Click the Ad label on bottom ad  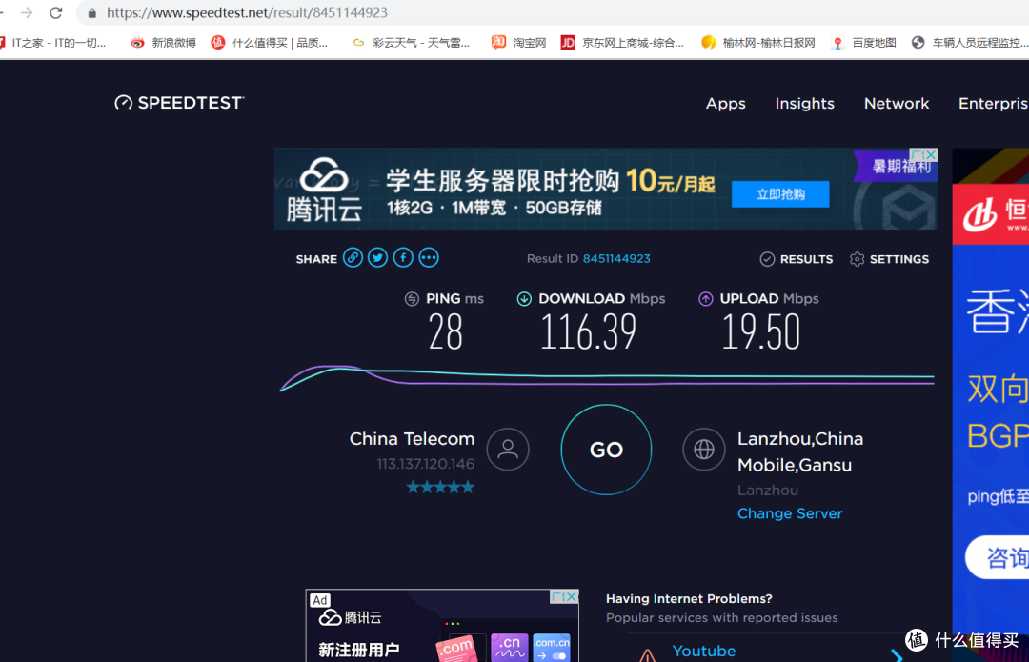click(x=320, y=600)
